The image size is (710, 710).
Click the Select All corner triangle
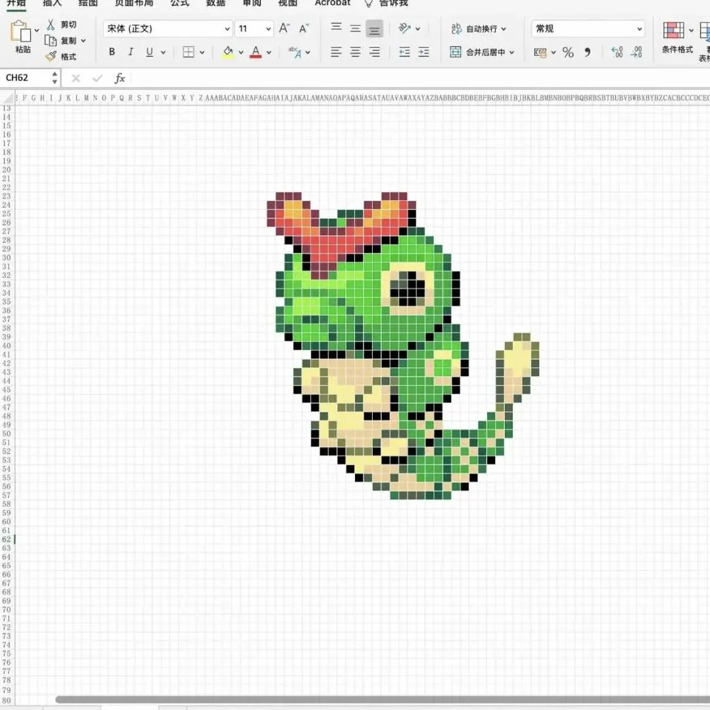click(8, 98)
